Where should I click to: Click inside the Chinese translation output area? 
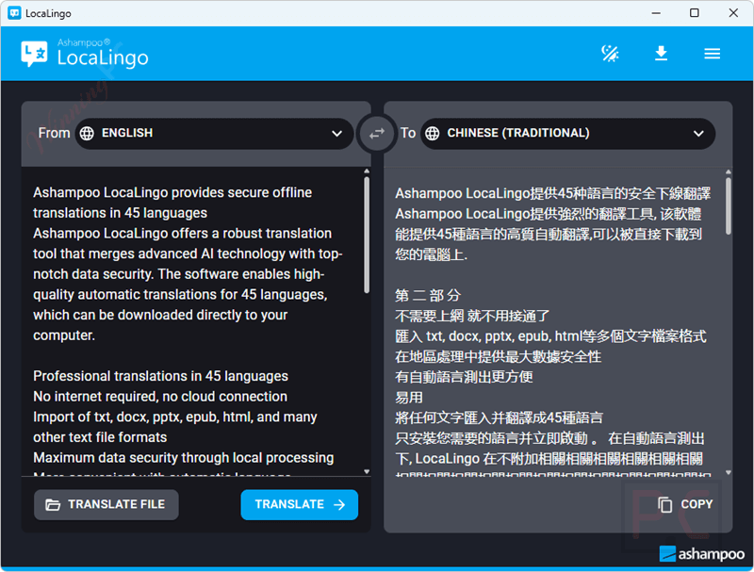[x=553, y=321]
